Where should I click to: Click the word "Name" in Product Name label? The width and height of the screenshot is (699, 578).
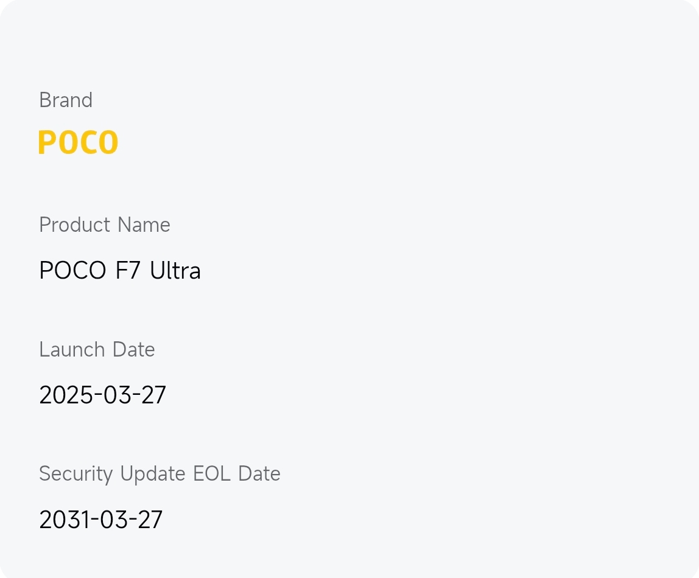144,225
